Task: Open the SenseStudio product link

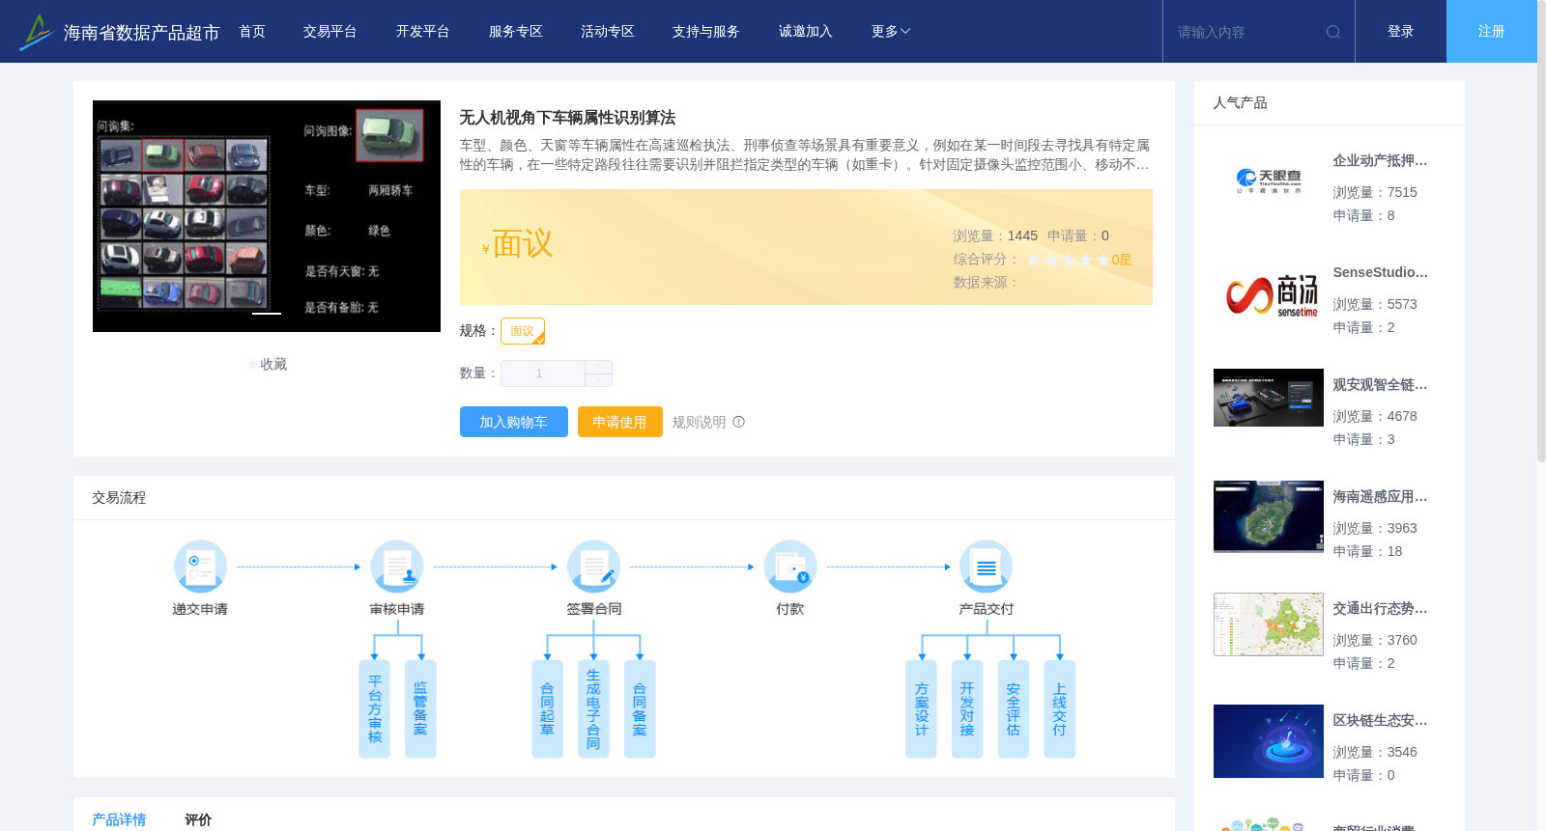Action: [x=1380, y=273]
